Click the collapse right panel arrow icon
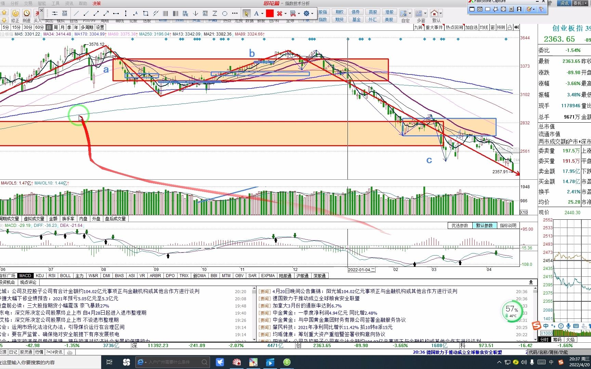The image size is (591, 369). click(x=516, y=27)
